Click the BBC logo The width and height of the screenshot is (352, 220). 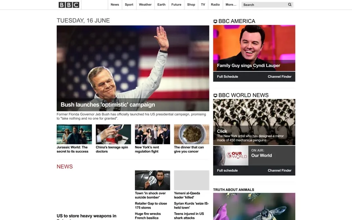69,5
